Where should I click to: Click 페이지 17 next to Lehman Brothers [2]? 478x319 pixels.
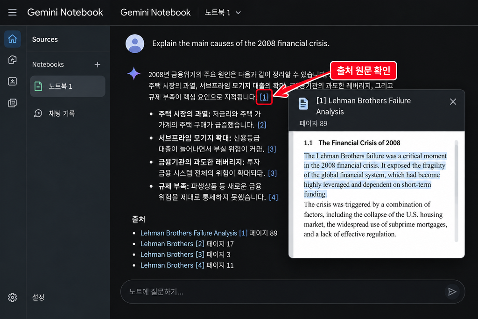click(220, 244)
